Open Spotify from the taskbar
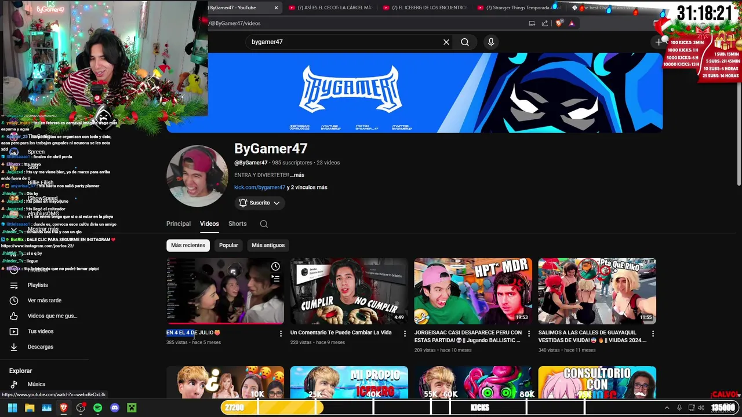This screenshot has width=742, height=417. pos(97,408)
